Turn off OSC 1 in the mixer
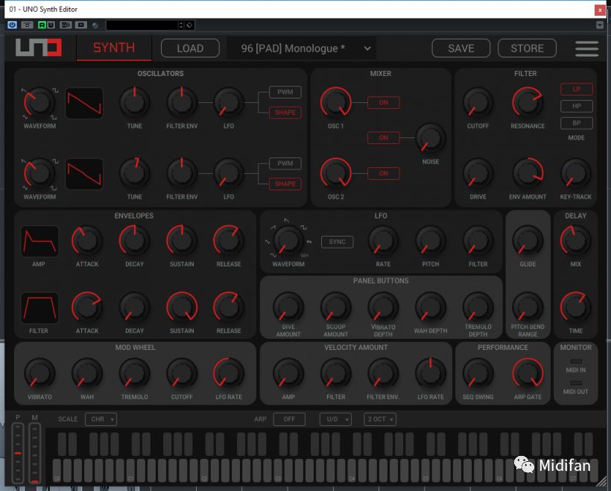 pyautogui.click(x=384, y=103)
